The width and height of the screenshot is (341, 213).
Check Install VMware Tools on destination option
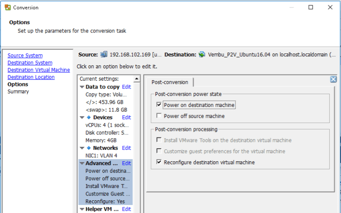tap(159, 140)
